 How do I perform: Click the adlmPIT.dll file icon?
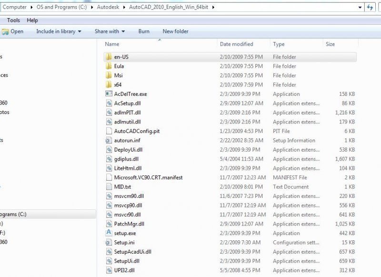109,113
